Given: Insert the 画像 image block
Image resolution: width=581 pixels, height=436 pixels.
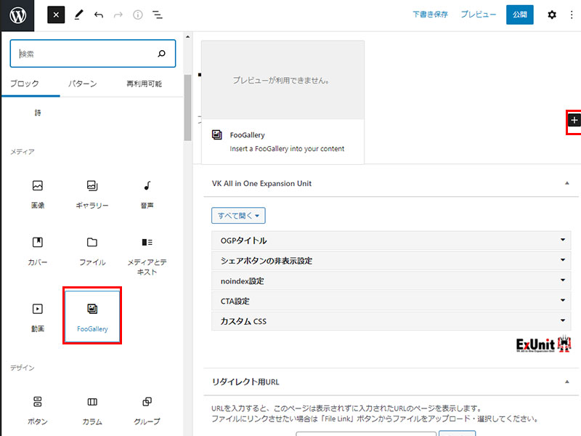Looking at the screenshot, I should pyautogui.click(x=38, y=193).
